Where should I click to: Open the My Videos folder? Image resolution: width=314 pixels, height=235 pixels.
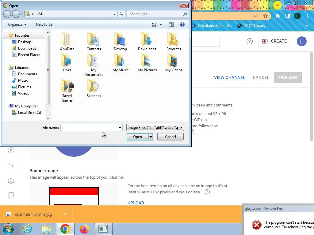pos(174,63)
